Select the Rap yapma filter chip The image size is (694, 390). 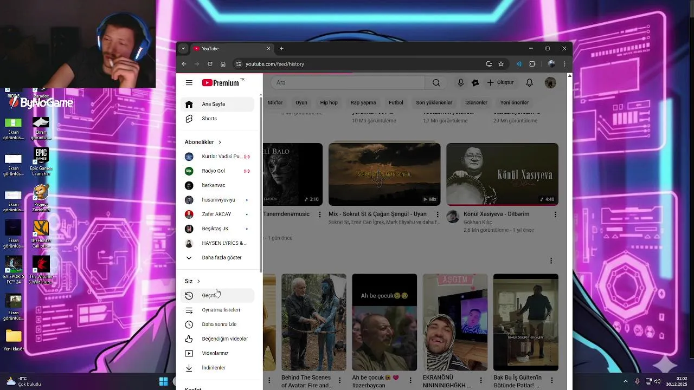pos(363,102)
